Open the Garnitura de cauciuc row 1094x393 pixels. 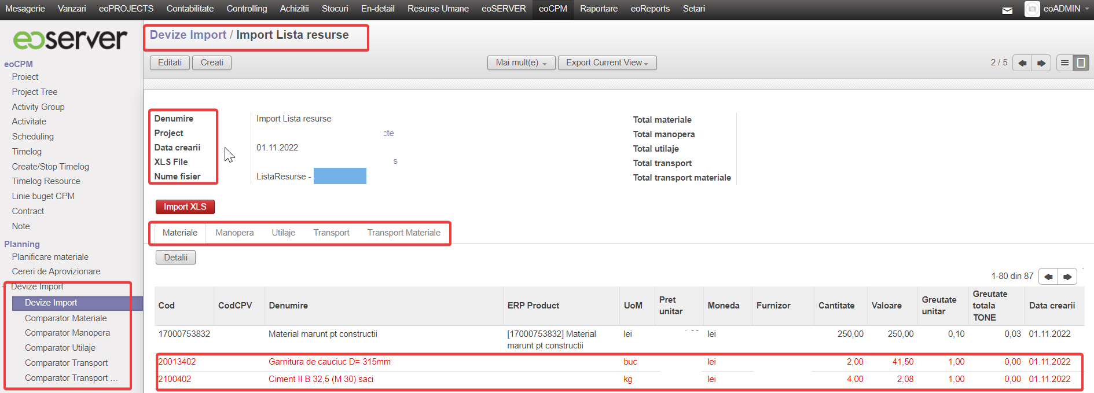[x=329, y=362]
